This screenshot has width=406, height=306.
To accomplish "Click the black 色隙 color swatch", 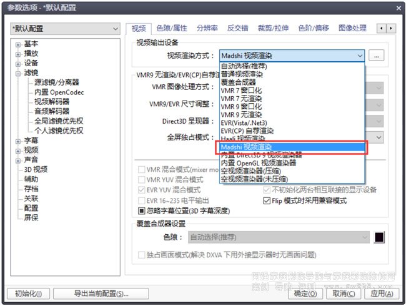I will click(x=379, y=237).
